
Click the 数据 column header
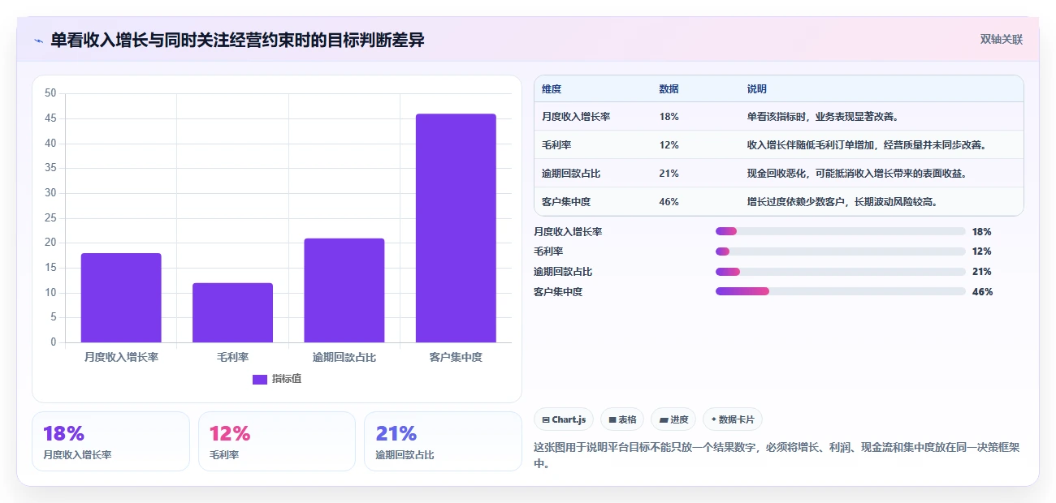669,89
